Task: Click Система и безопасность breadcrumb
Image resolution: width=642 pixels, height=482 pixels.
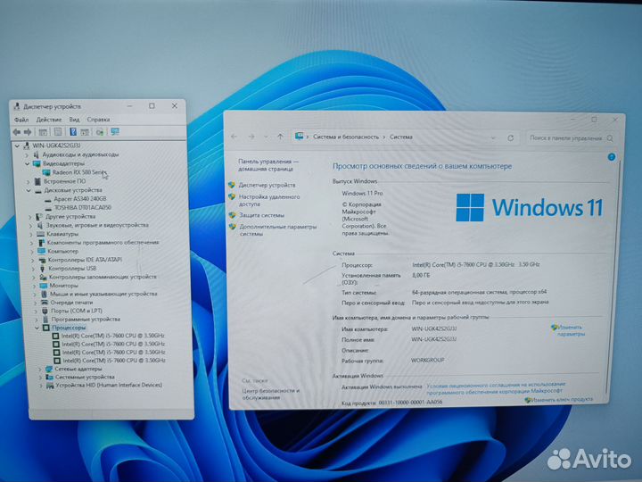Action: point(346,137)
